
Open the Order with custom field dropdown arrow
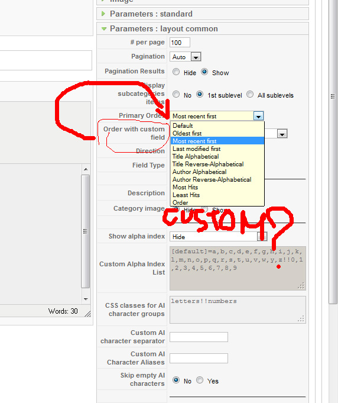click(x=282, y=134)
